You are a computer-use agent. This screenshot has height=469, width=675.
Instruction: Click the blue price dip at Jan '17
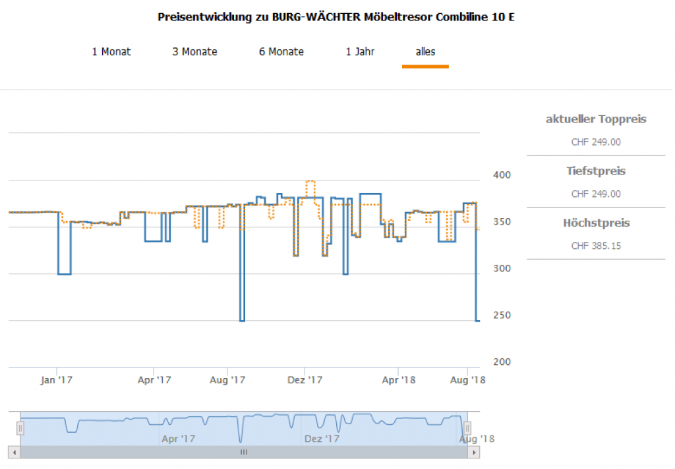click(64, 273)
